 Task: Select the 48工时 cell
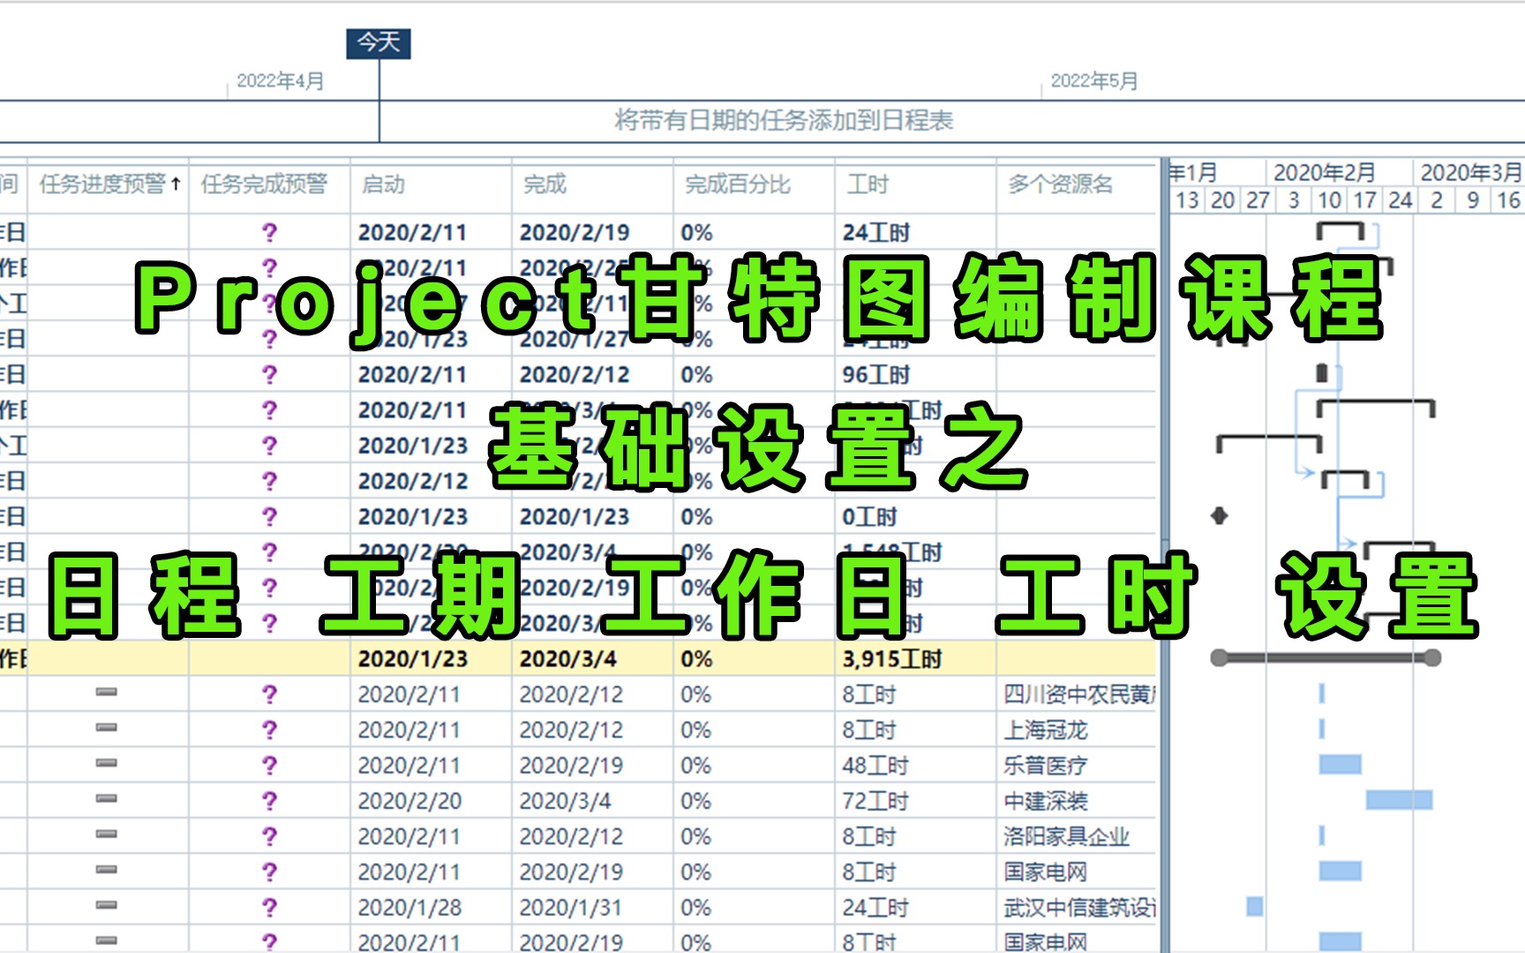[915, 765]
